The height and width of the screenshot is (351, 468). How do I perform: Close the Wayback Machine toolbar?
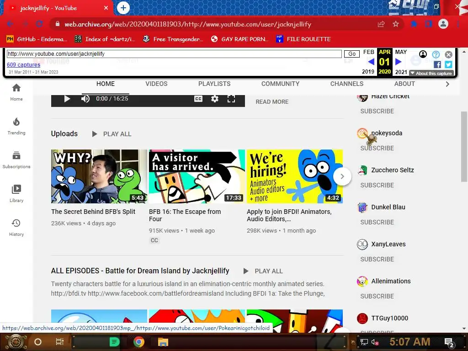[x=449, y=54]
